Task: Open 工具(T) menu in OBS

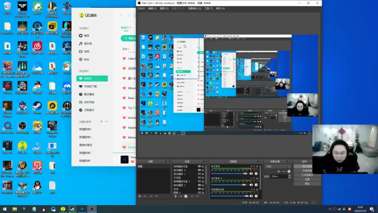Action: tap(208, 9)
